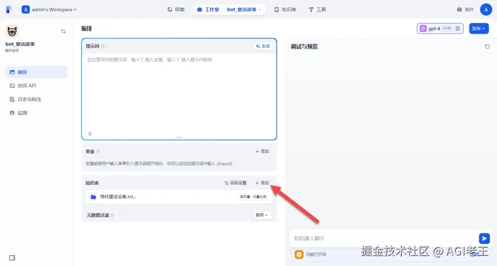
Task: Click the bot_童话故事 robot app icon
Action: coord(12,31)
